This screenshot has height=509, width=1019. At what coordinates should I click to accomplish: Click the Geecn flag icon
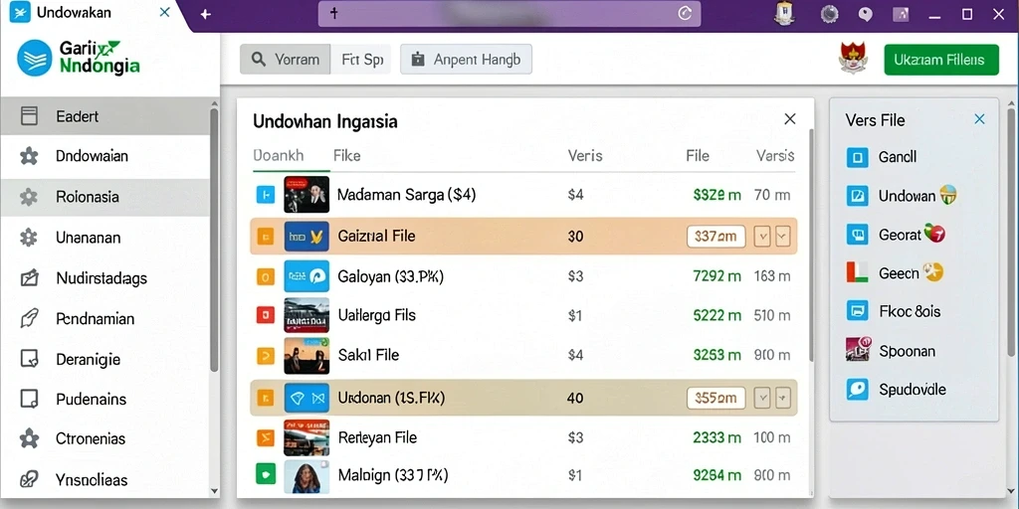click(x=857, y=272)
